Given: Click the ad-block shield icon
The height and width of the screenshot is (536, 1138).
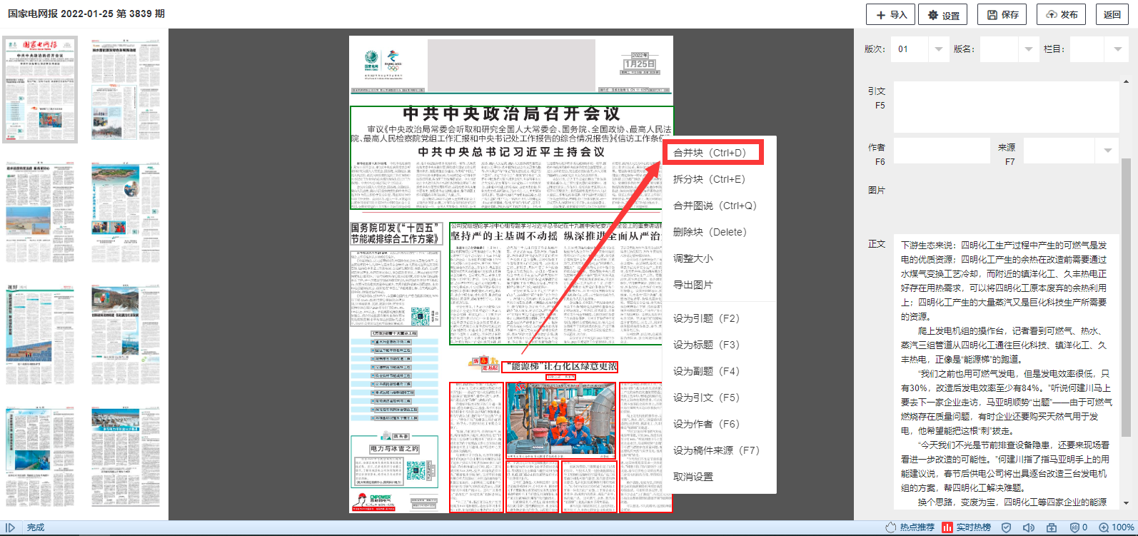Looking at the screenshot, I should tap(1074, 527).
